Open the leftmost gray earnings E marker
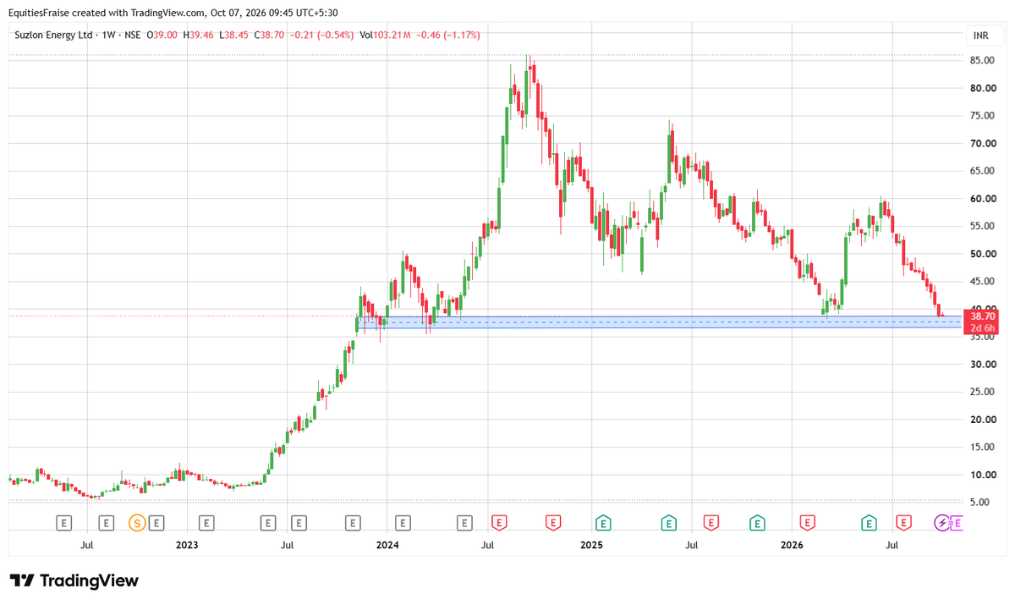The height and width of the screenshot is (605, 1015). tap(64, 523)
